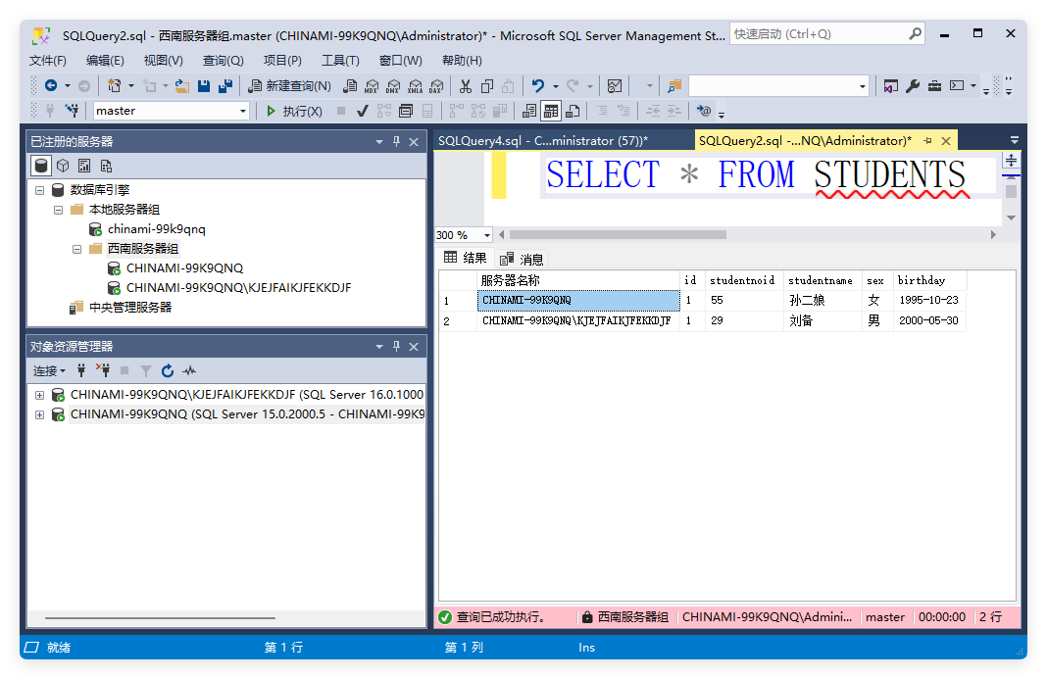Open the 文件(F) menu

click(48, 61)
